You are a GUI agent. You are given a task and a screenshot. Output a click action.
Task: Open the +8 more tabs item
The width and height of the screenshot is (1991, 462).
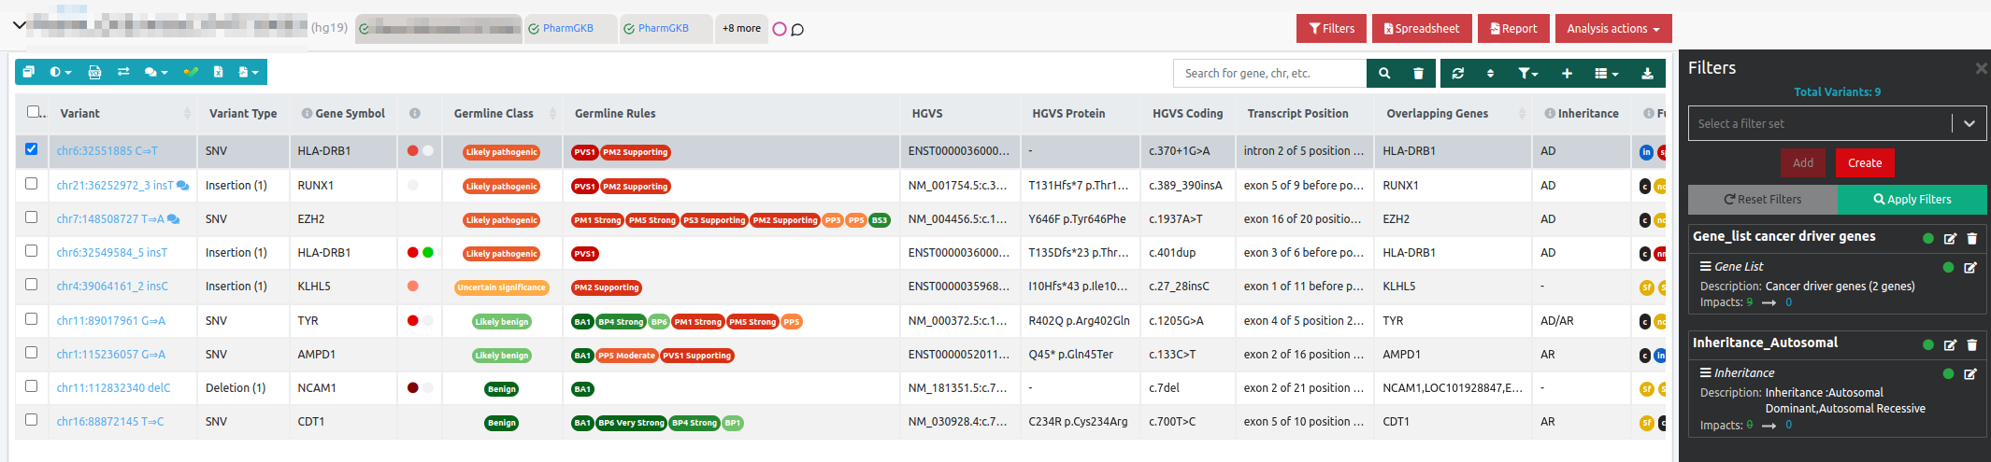coord(741,29)
